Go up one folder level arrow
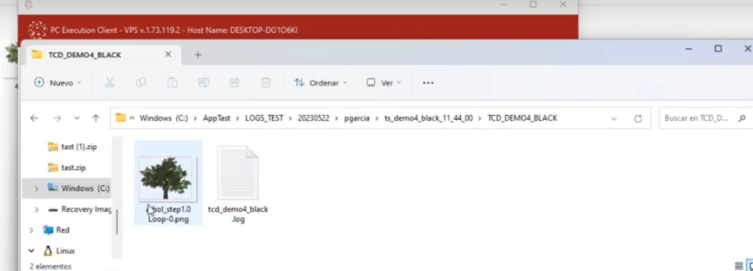Viewport: 753px width, 271px height. [96, 118]
